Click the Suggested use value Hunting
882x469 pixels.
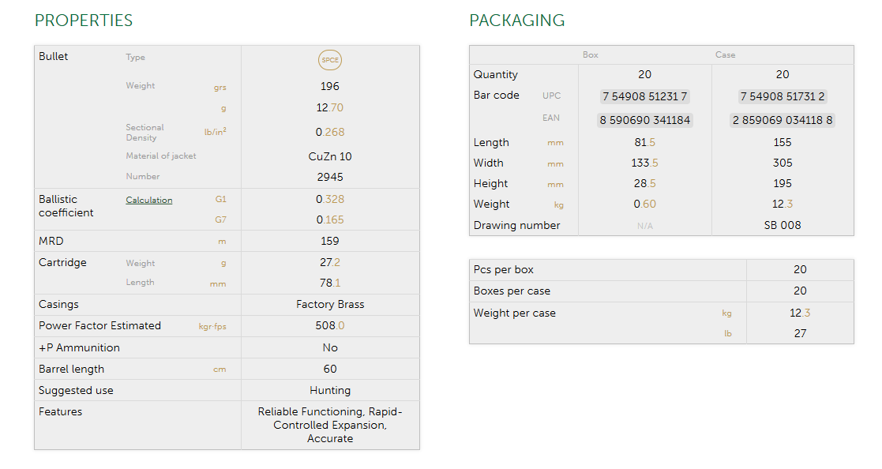click(x=330, y=390)
